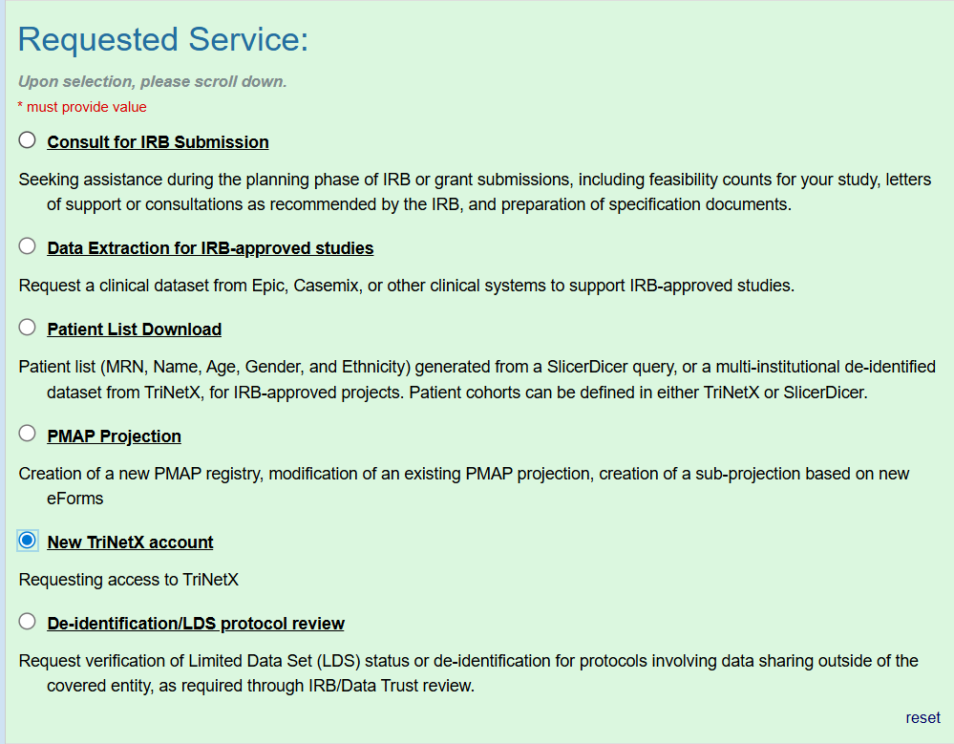Click the 'Upon selection, please scroll down' note
954x744 pixels.
152,81
